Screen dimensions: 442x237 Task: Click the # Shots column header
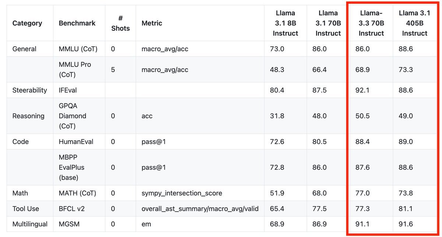point(120,23)
